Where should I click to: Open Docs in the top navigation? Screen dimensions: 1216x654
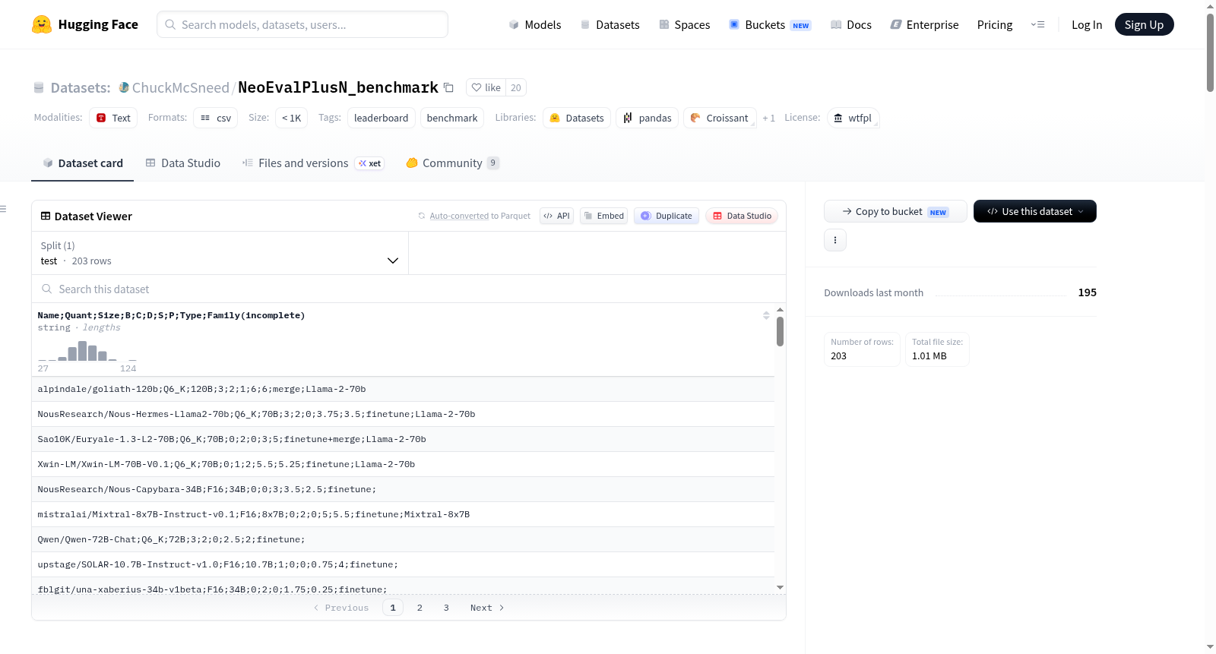click(850, 25)
